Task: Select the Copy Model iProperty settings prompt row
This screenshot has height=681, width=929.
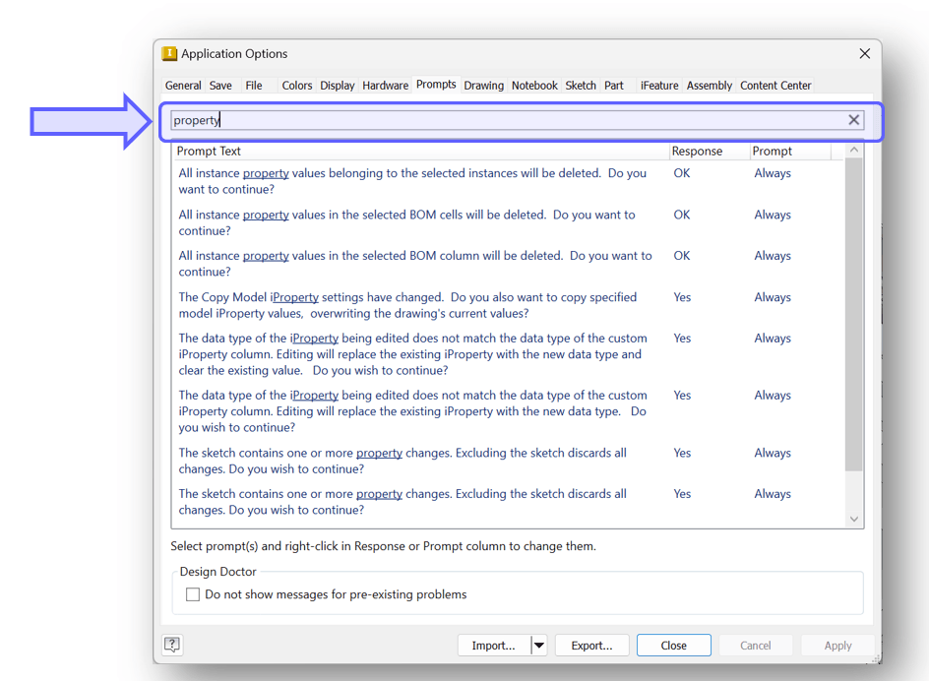Action: (x=413, y=305)
